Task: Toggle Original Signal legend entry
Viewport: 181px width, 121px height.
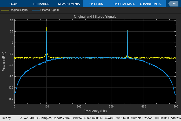Action: (x=15, y=10)
